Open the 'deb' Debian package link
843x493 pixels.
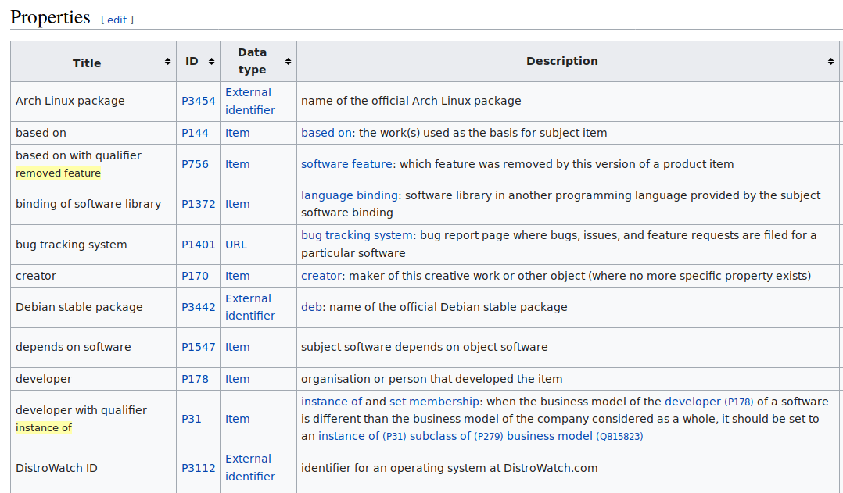pos(308,307)
